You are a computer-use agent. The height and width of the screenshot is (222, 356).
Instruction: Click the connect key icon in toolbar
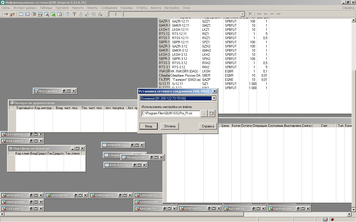(6, 14)
